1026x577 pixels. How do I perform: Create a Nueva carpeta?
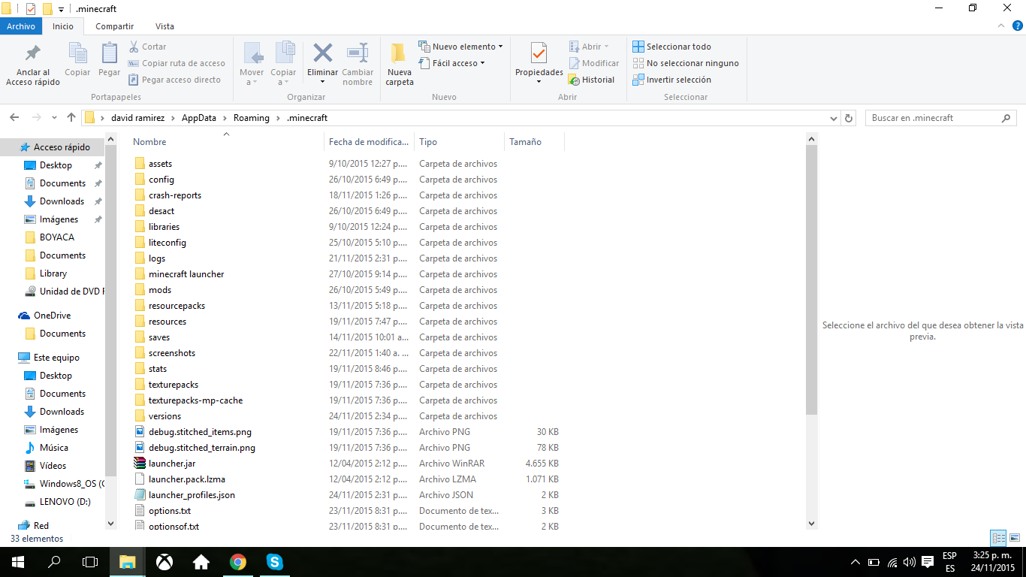[400, 65]
